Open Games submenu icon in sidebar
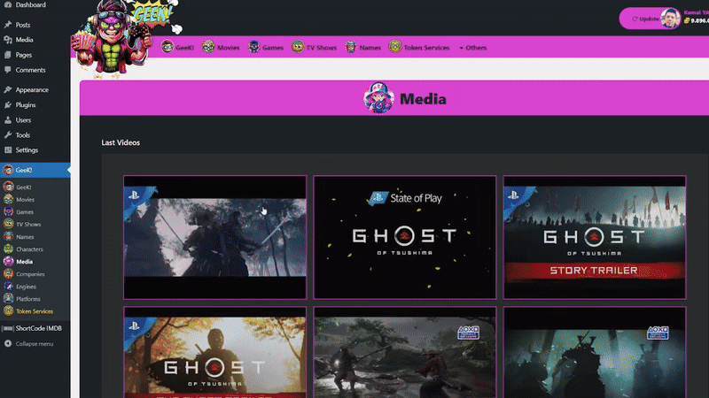 [8, 211]
